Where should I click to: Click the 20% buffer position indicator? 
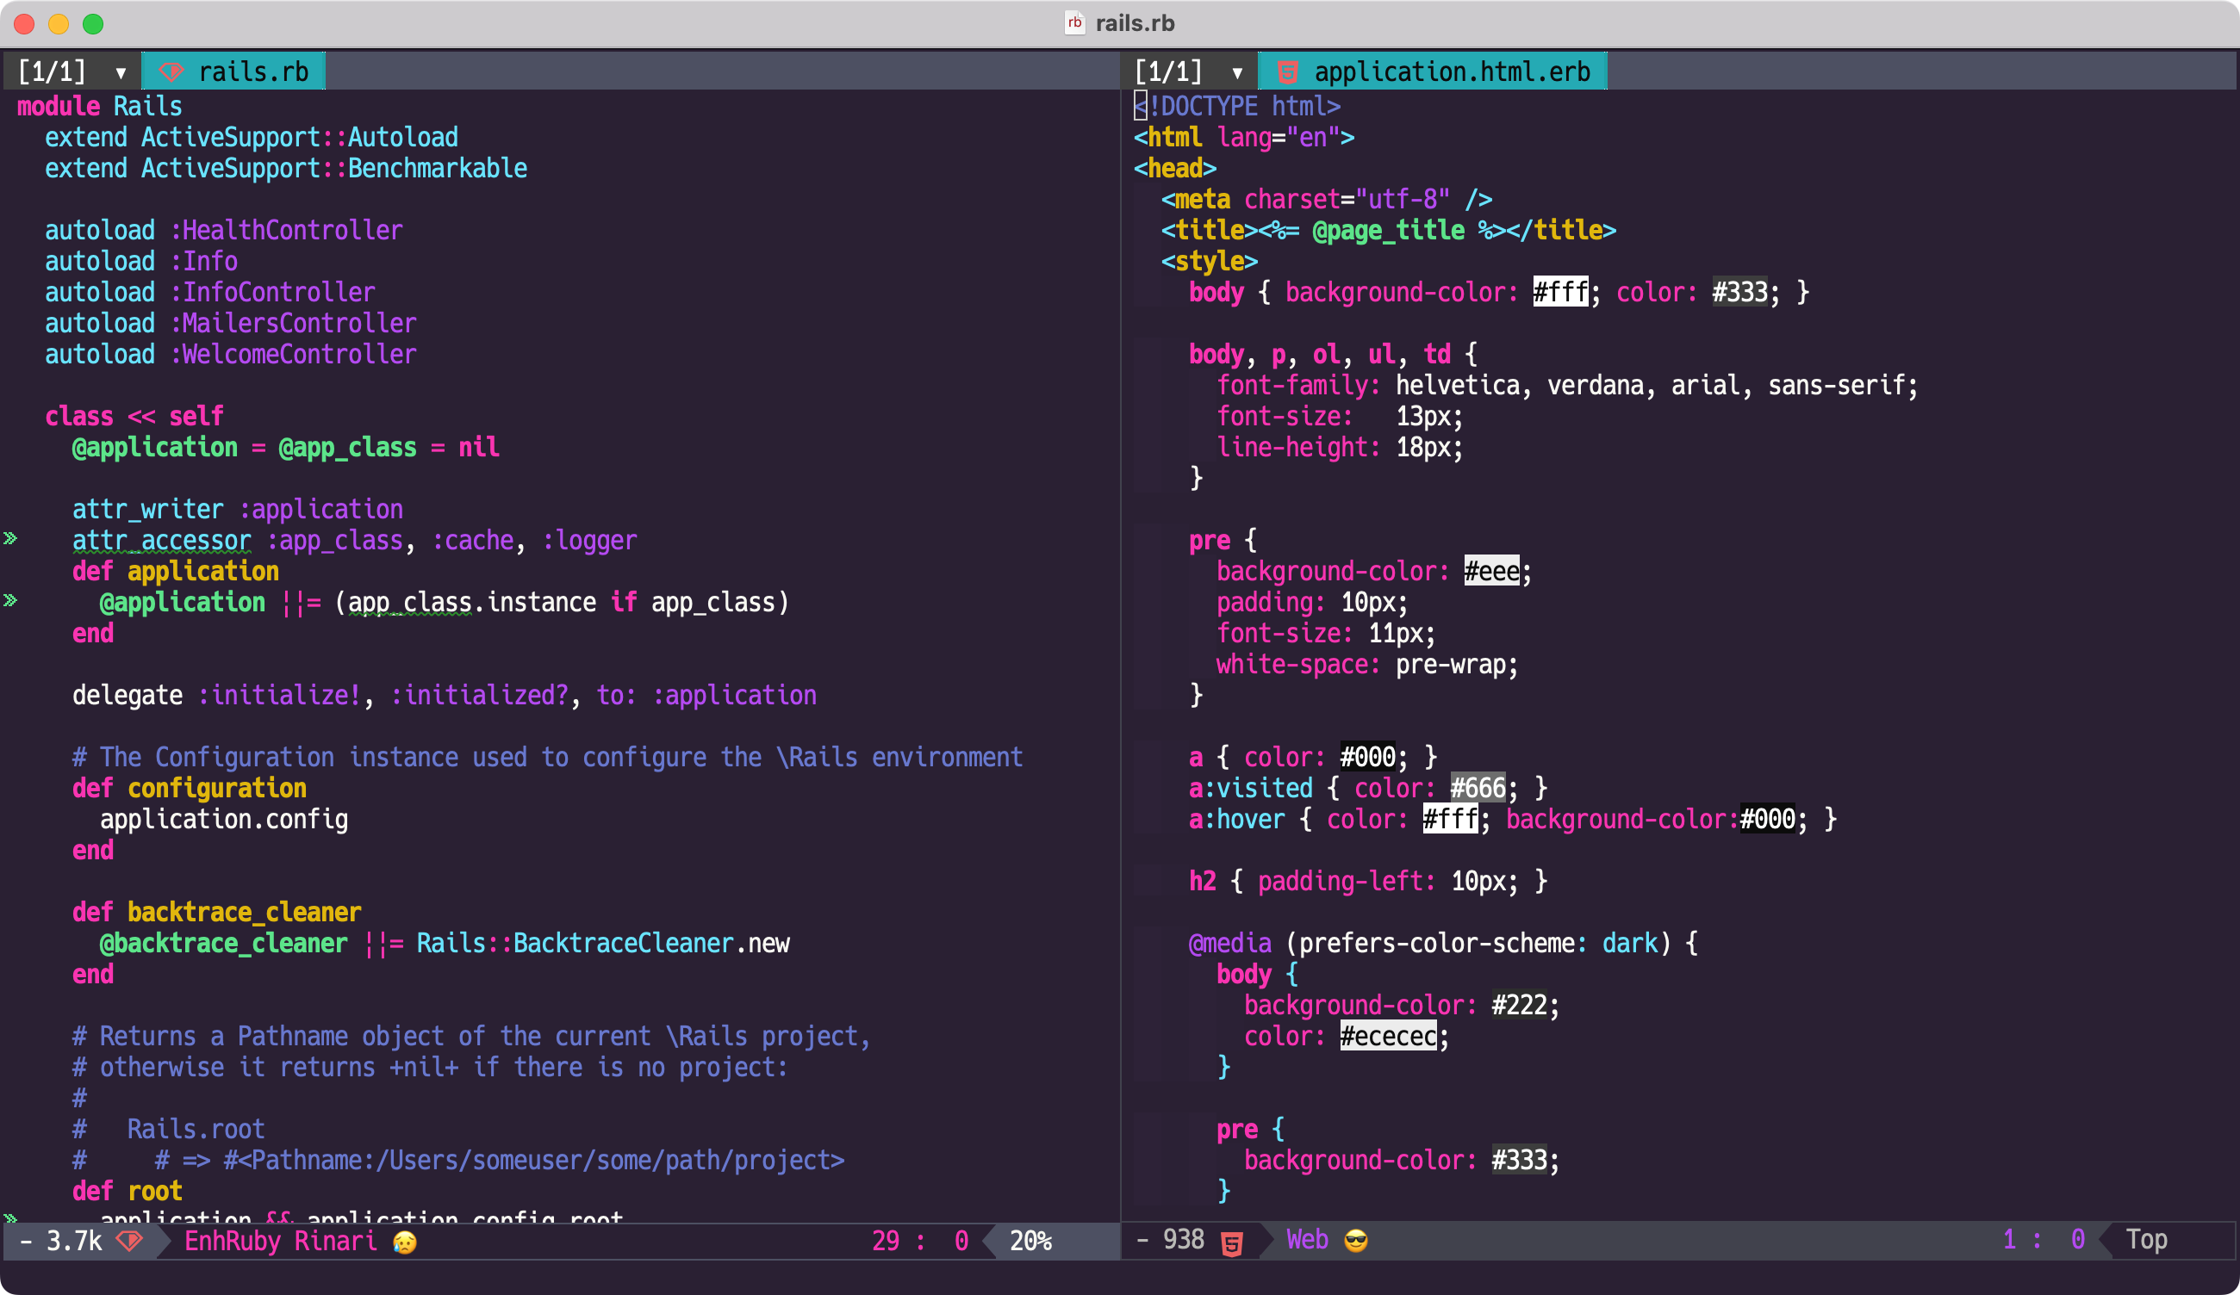pos(1030,1241)
